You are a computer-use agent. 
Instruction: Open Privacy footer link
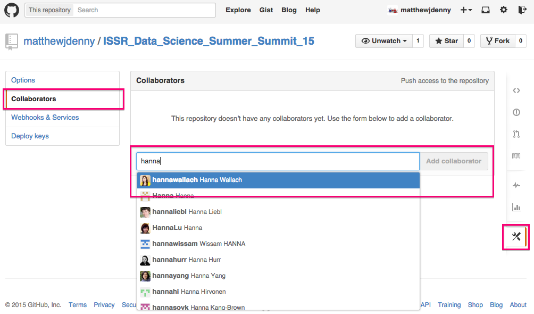click(104, 305)
